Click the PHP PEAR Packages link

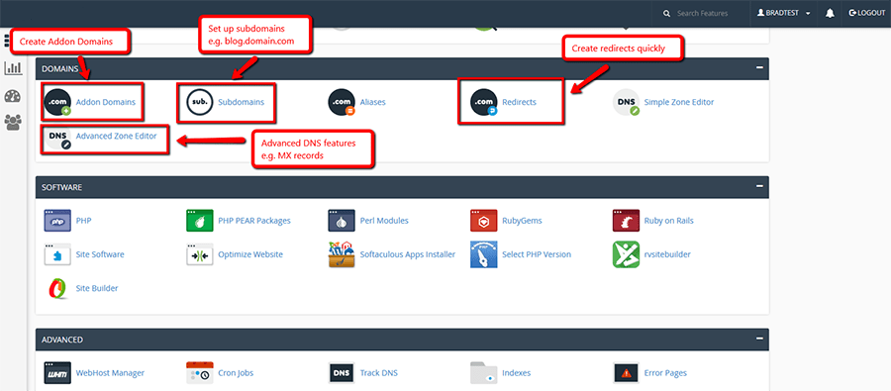coord(254,221)
